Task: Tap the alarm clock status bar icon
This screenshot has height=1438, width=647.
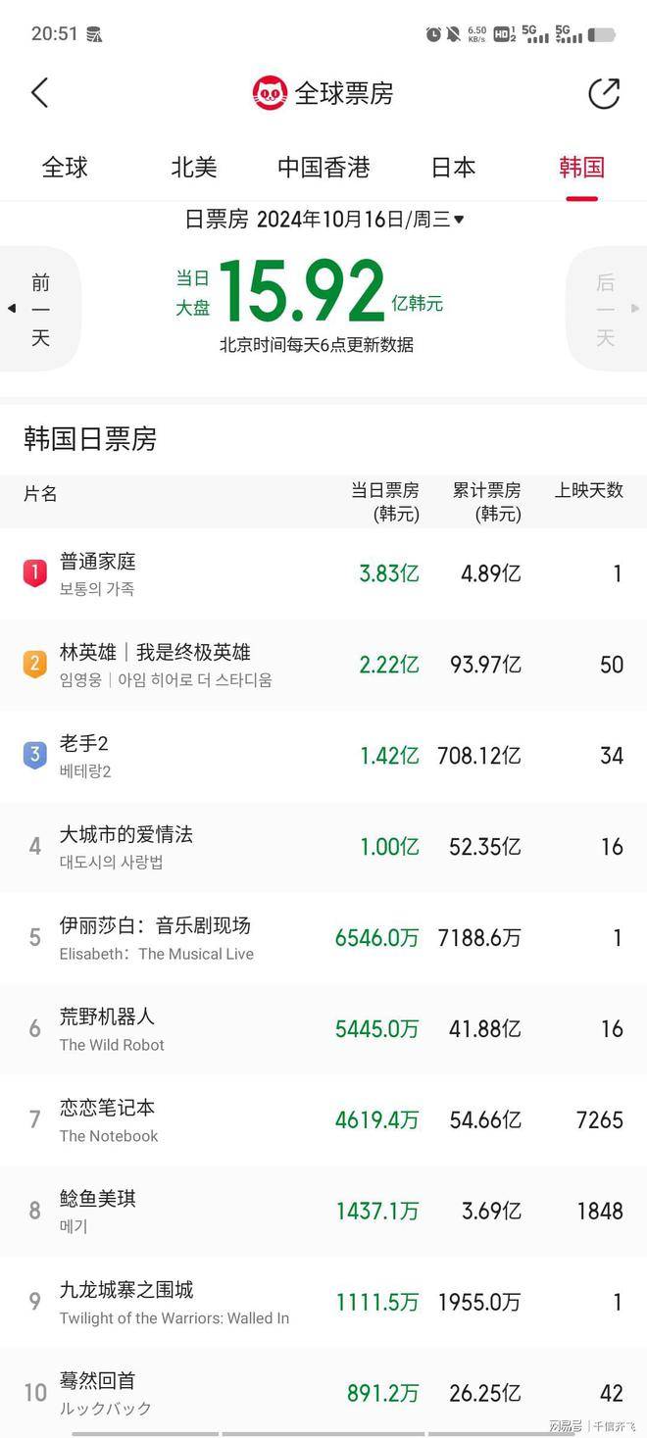Action: (x=433, y=34)
